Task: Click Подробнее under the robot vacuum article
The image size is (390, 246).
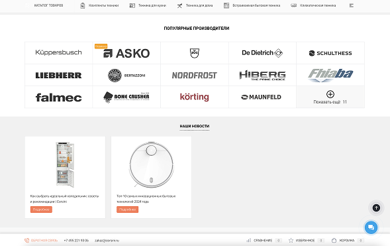Action: (127, 210)
